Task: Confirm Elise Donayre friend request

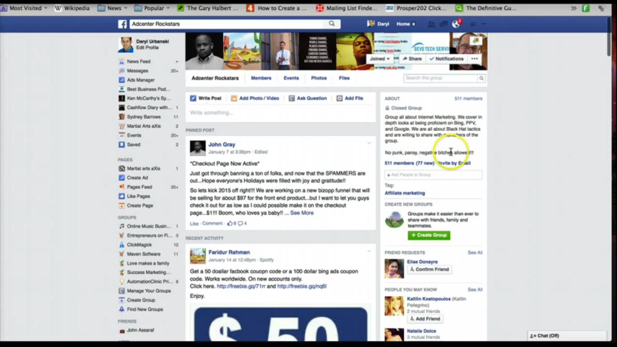Action: (430, 270)
